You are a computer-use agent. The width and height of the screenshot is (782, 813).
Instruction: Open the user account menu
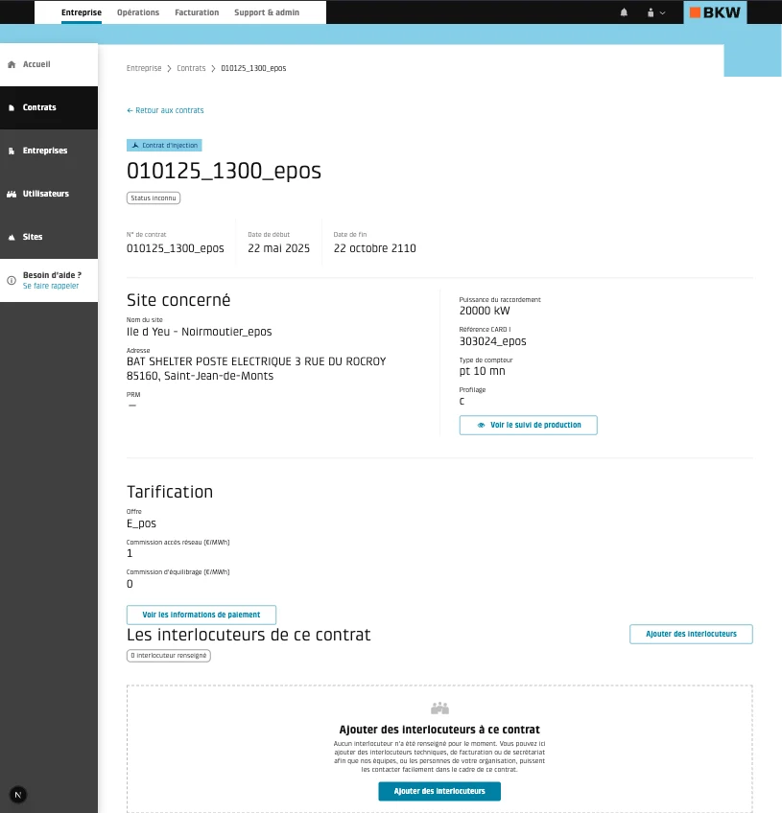click(656, 12)
